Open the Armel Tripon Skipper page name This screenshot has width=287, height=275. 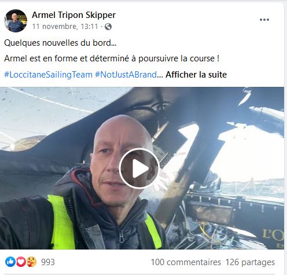pos(74,15)
